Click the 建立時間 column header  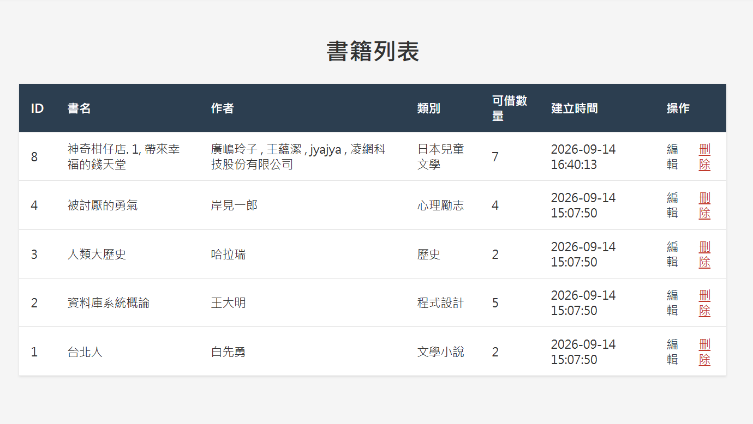tap(575, 108)
